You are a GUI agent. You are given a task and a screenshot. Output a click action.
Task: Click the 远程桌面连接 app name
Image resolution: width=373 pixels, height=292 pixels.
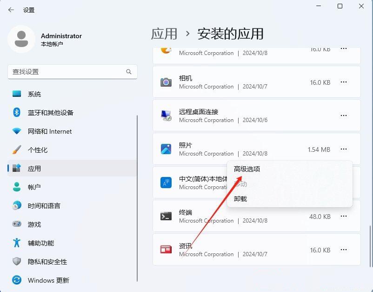pyautogui.click(x=199, y=112)
